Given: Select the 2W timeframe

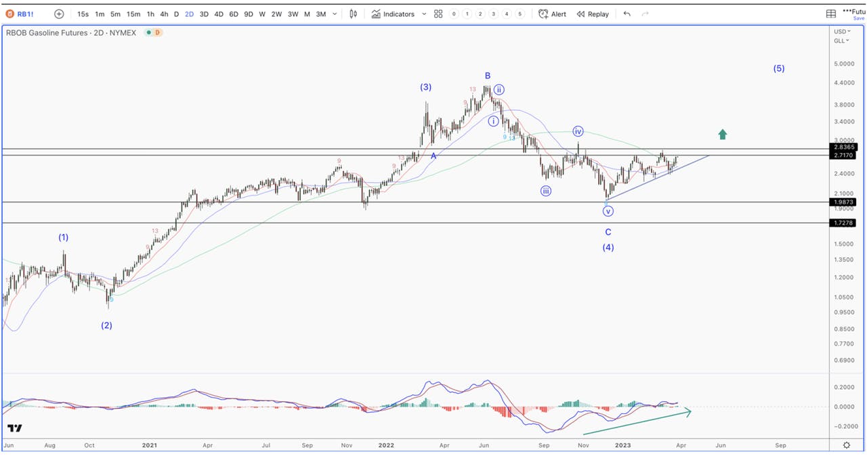Looking at the screenshot, I should click(276, 14).
